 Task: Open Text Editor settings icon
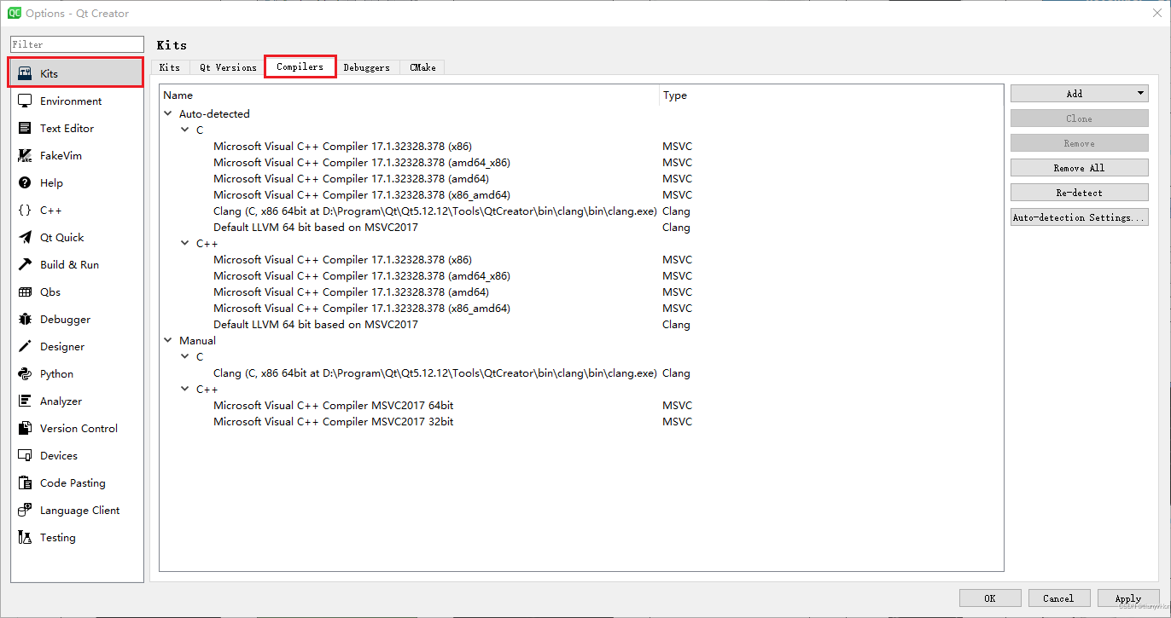[25, 129]
